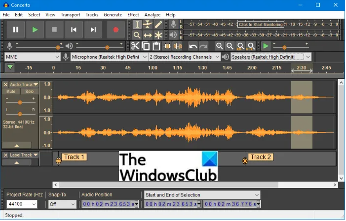Close the Audio Track with X
The image size is (346, 221).
click(x=6, y=85)
